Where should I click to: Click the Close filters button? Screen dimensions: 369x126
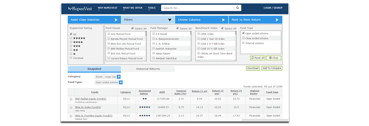click(274, 58)
